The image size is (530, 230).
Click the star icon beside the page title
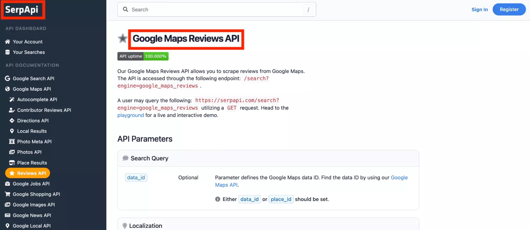(122, 38)
